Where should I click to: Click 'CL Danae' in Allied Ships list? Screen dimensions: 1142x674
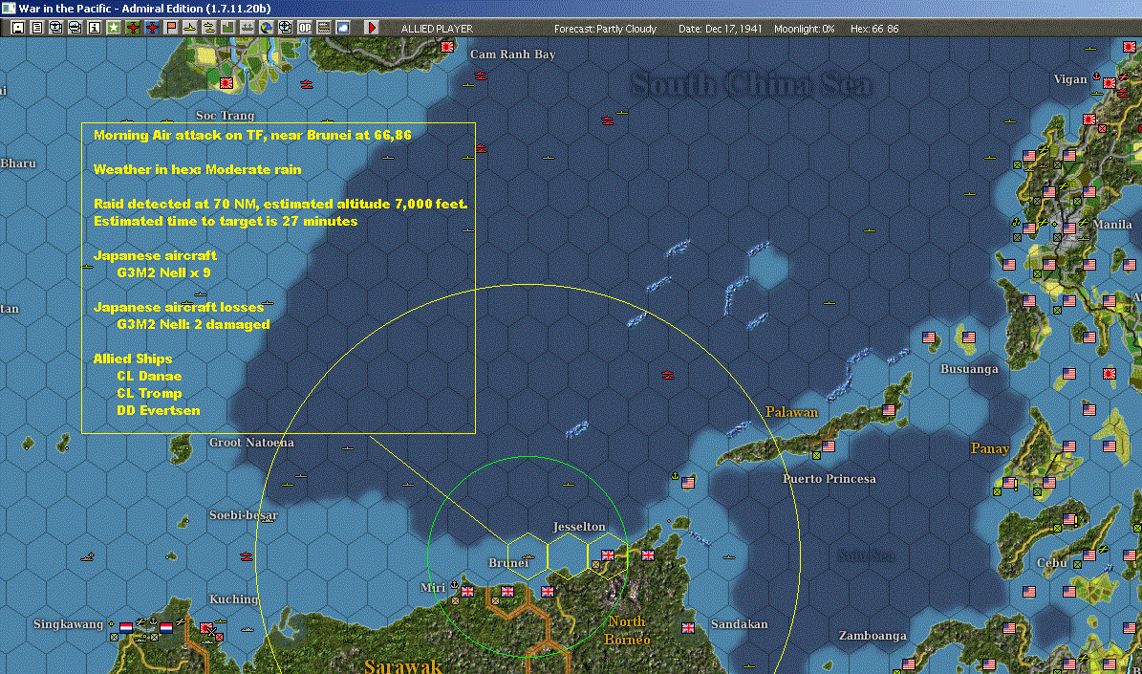point(149,376)
